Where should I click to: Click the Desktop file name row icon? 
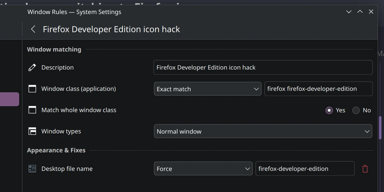[32, 169]
